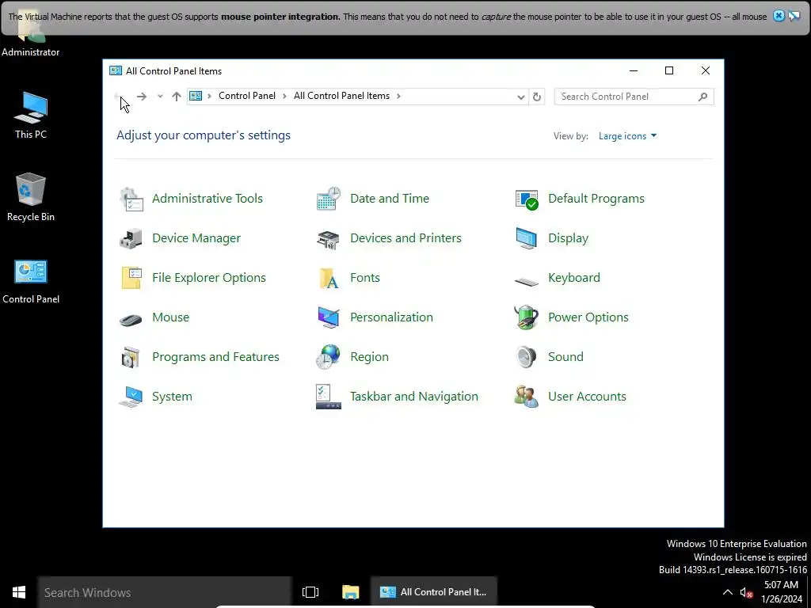The image size is (811, 608).
Task: Open the Sound speaker icon
Action: 527,357
